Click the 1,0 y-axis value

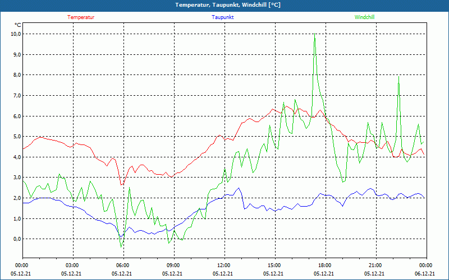tap(17, 218)
